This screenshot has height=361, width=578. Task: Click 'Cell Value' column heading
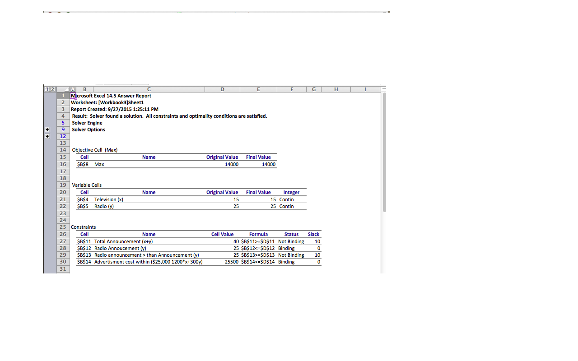(223, 234)
